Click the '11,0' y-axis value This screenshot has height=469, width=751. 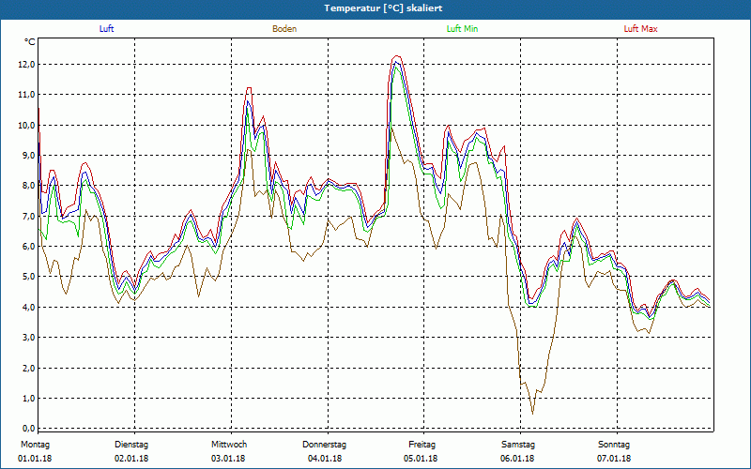(26, 95)
